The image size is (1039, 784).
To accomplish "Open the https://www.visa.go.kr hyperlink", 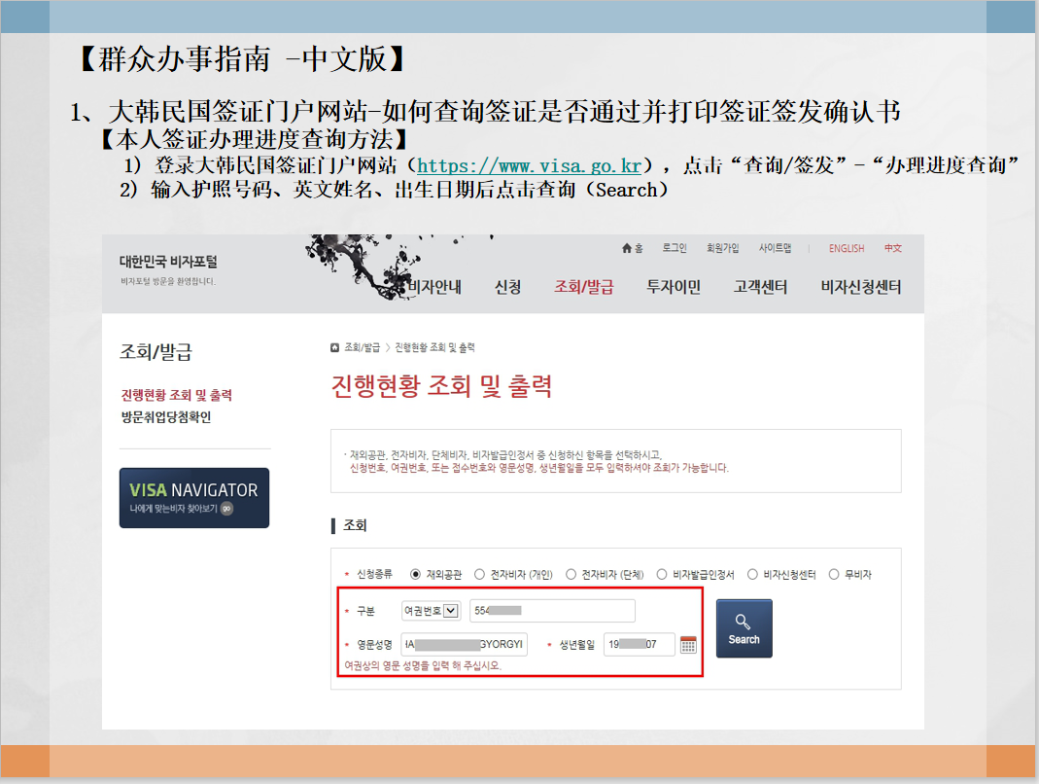I will (529, 165).
